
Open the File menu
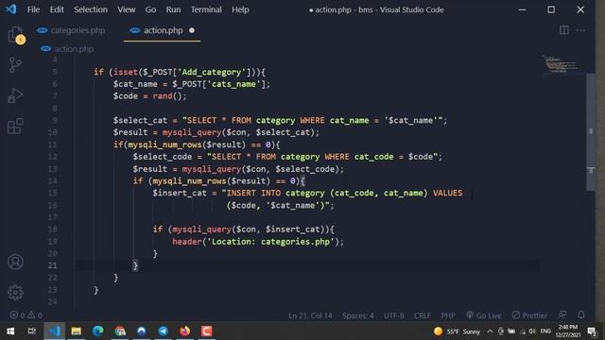(x=33, y=9)
